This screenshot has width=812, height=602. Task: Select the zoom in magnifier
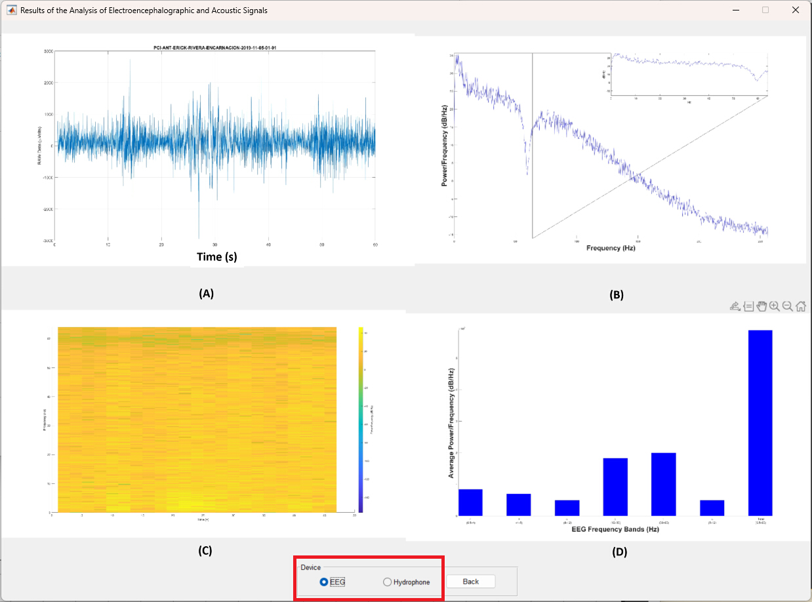tap(775, 306)
